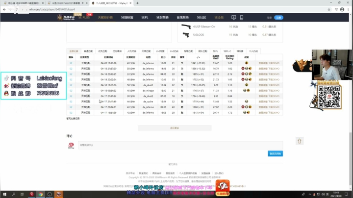The height and width of the screenshot is (198, 353).
Task: Bookmark this page with star icon
Action: point(329,9)
